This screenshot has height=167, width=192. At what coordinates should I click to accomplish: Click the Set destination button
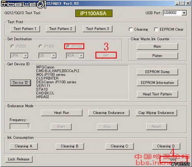coord(106,55)
